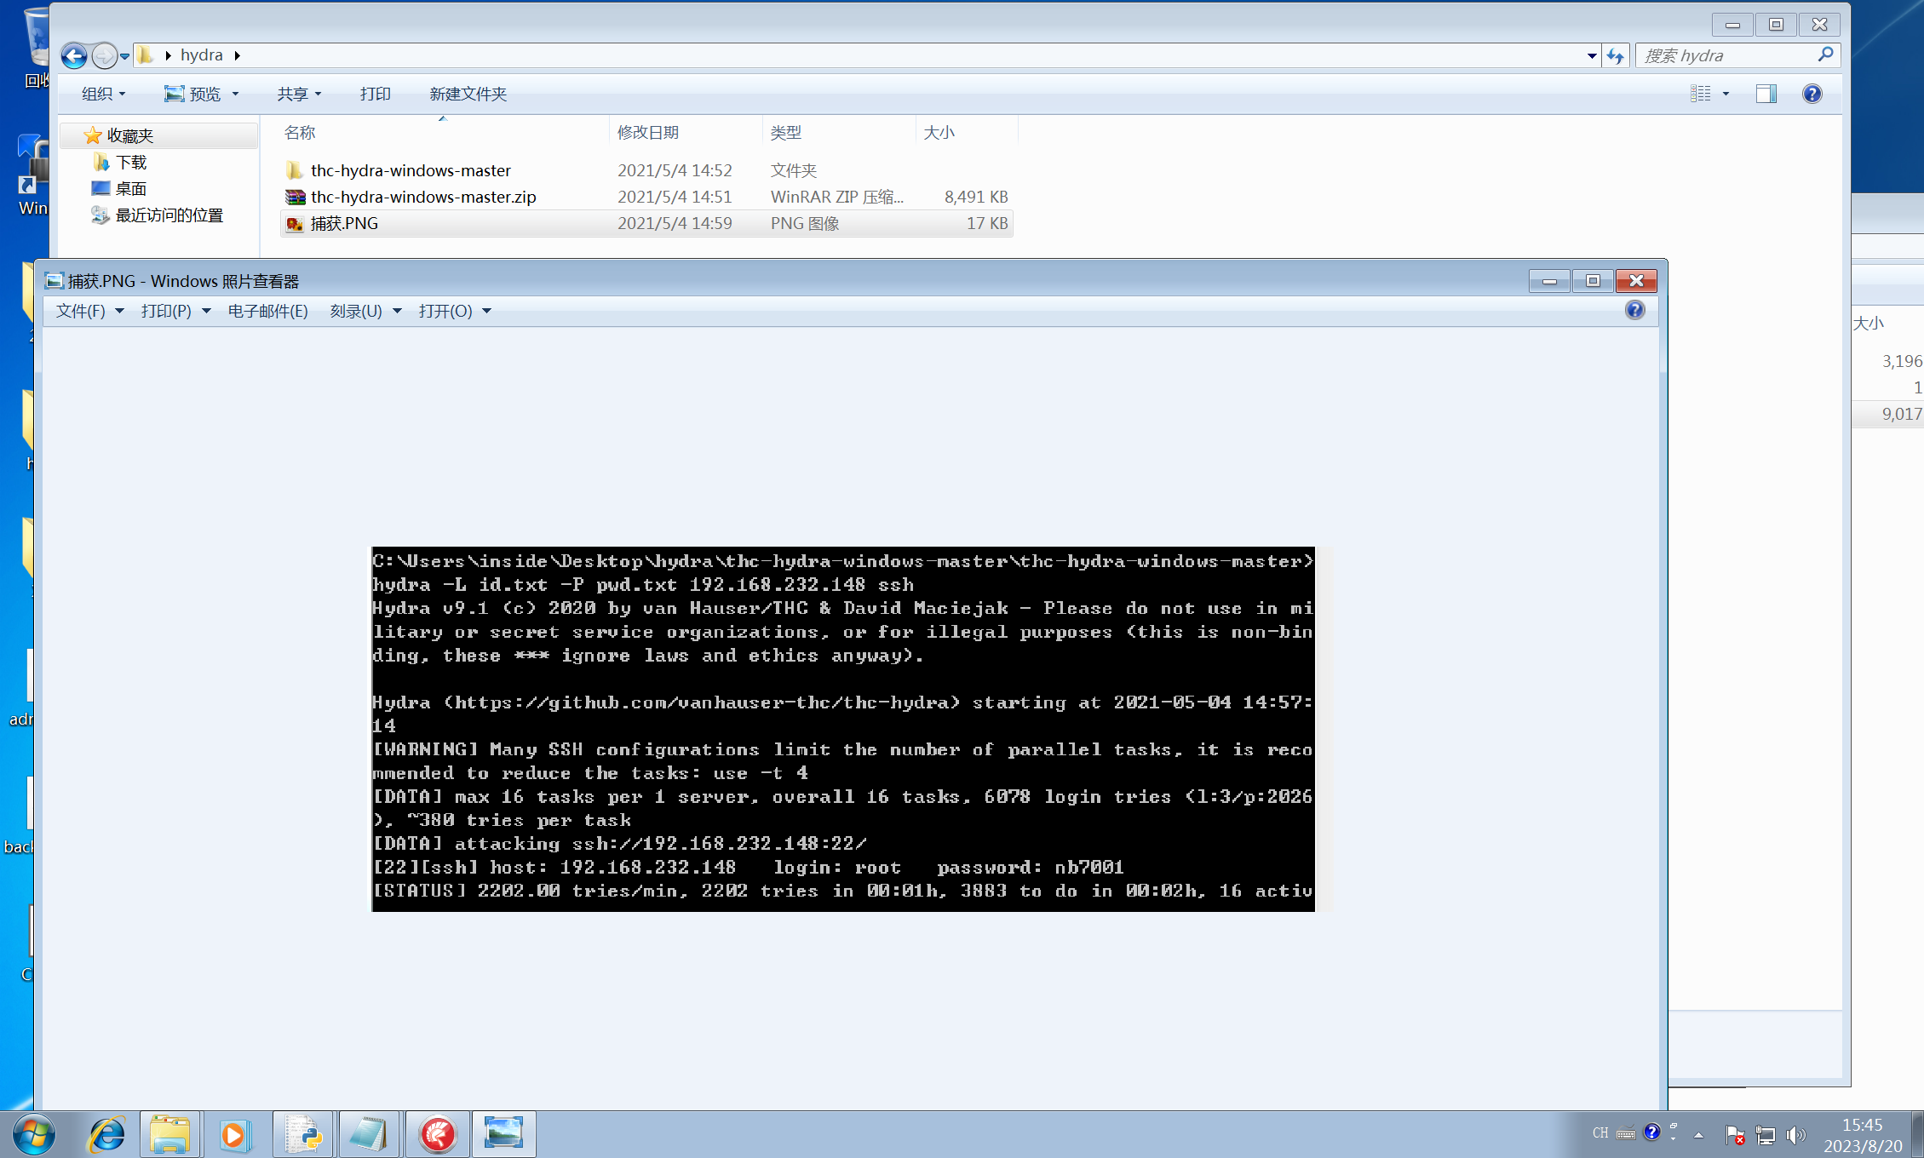Viewport: 1924px width, 1158px height.
Task: Click the volume speaker tray icon
Action: (1795, 1134)
